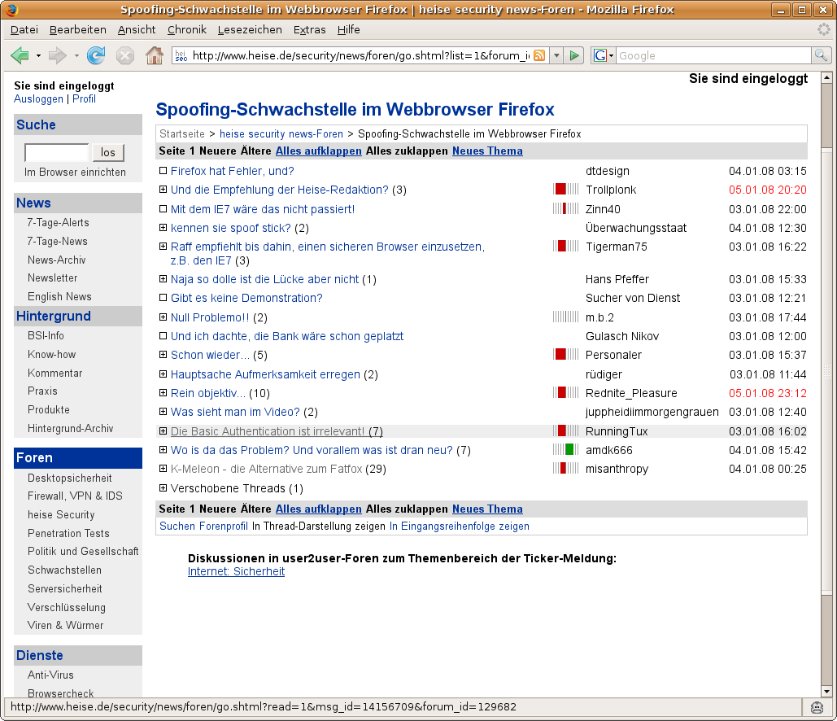This screenshot has width=837, height=721.
Task: Open the Extras menu
Action: point(310,30)
